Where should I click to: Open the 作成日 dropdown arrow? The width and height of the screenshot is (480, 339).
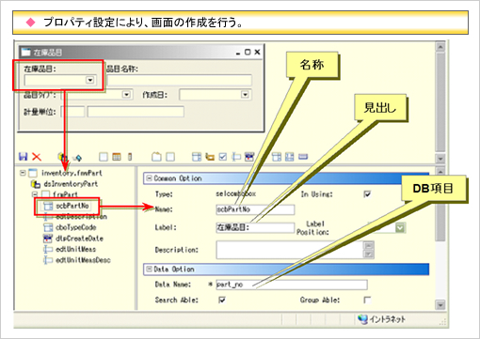(245, 95)
